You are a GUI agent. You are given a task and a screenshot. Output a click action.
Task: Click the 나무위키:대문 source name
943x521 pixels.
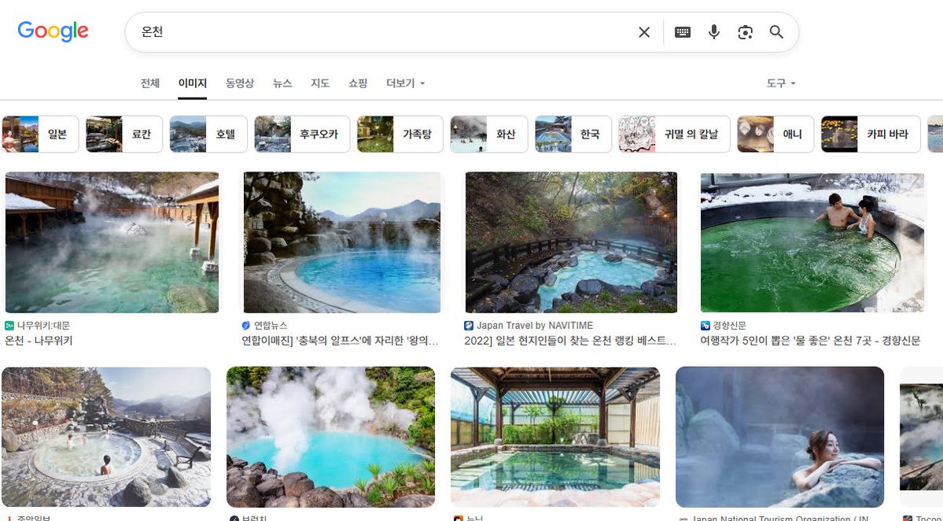tap(43, 326)
